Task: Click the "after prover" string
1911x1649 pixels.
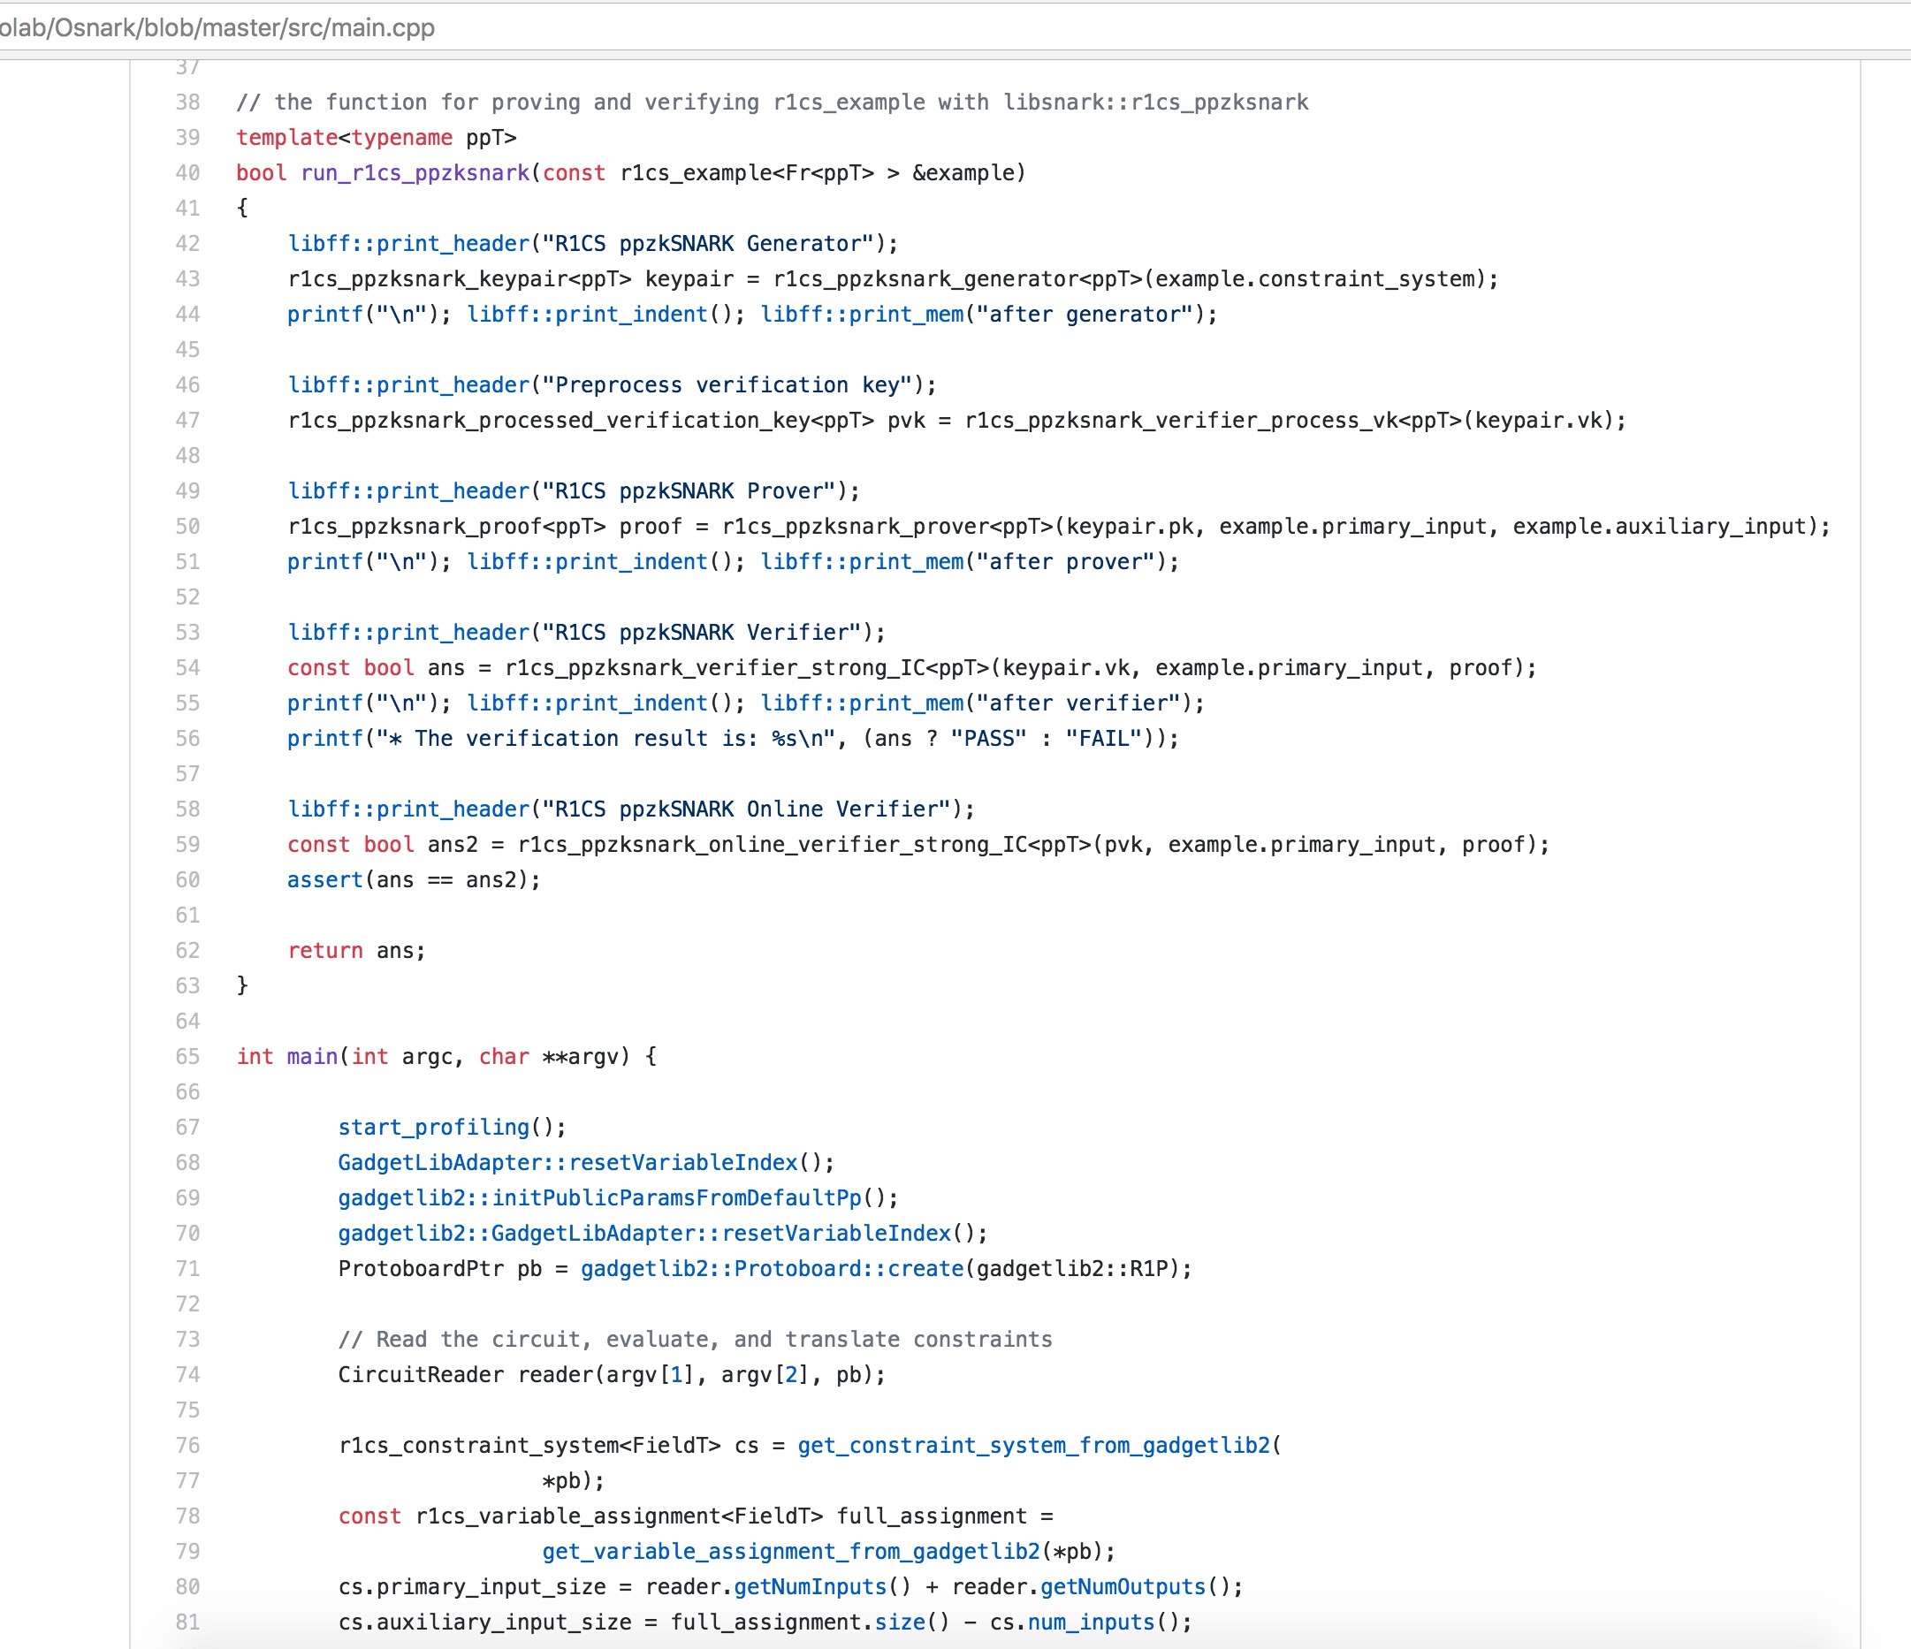Action: (1066, 562)
